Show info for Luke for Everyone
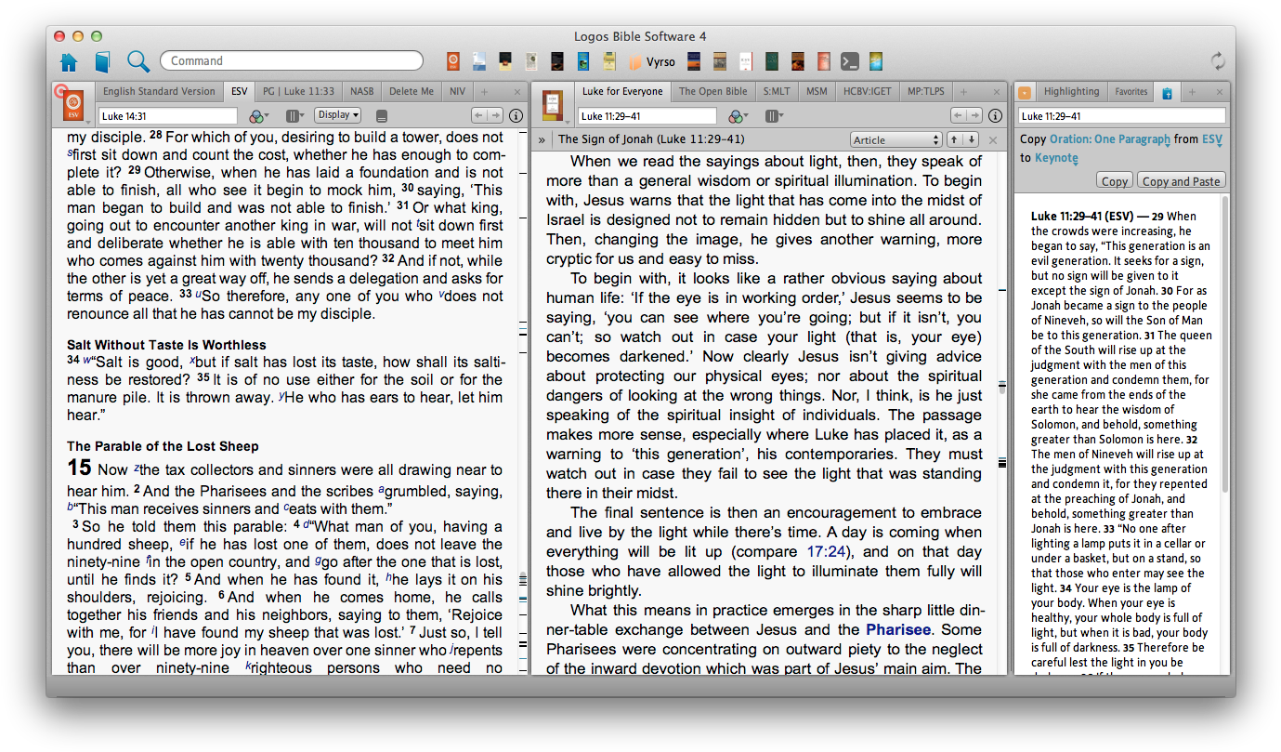This screenshot has height=752, width=1281. pyautogui.click(x=995, y=116)
